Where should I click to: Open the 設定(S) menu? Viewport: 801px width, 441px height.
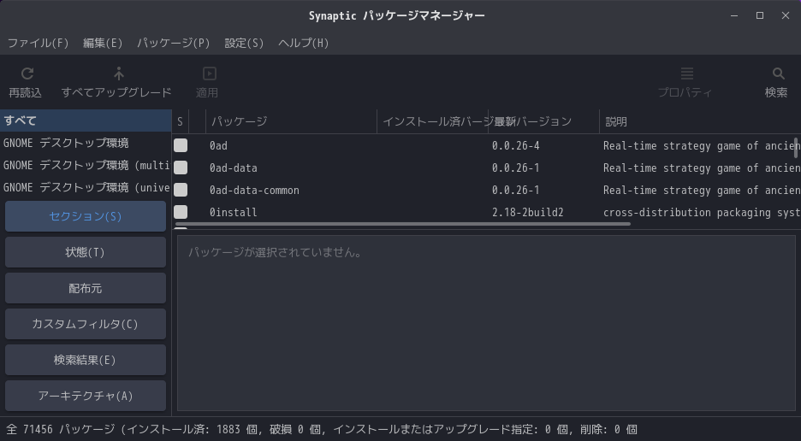click(x=244, y=43)
